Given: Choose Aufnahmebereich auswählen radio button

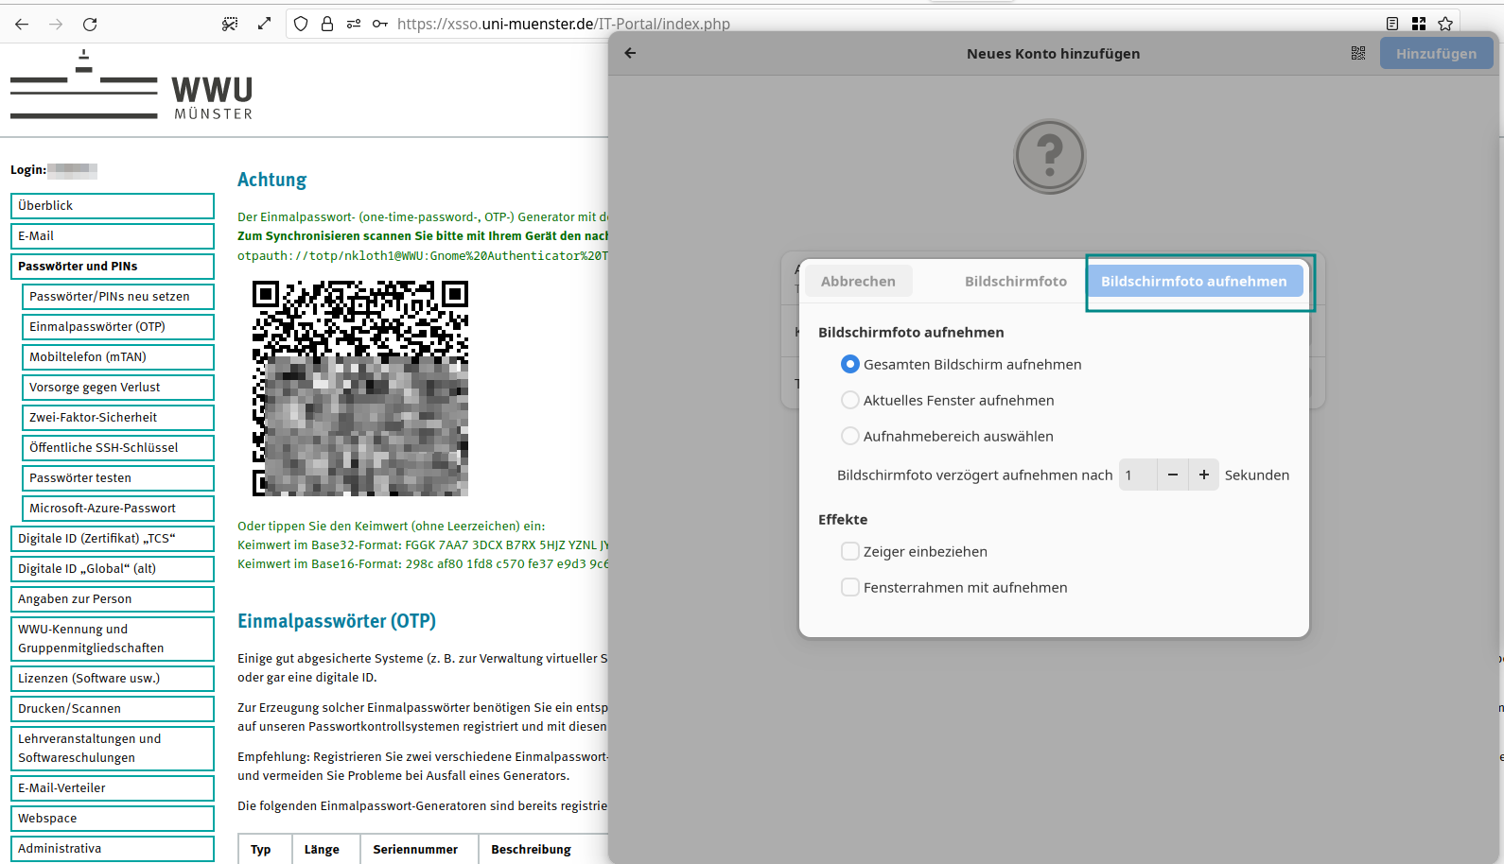Looking at the screenshot, I should coord(850,437).
